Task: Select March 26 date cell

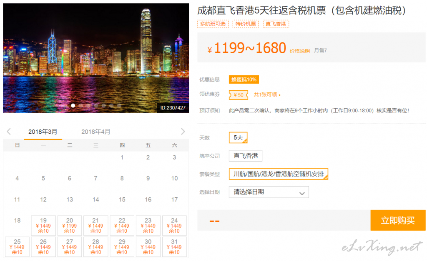Action: tap(43, 246)
